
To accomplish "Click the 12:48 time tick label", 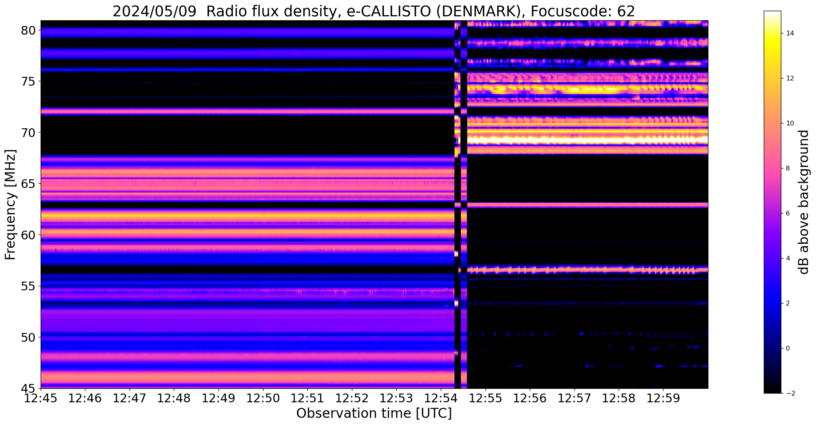I will point(174,398).
